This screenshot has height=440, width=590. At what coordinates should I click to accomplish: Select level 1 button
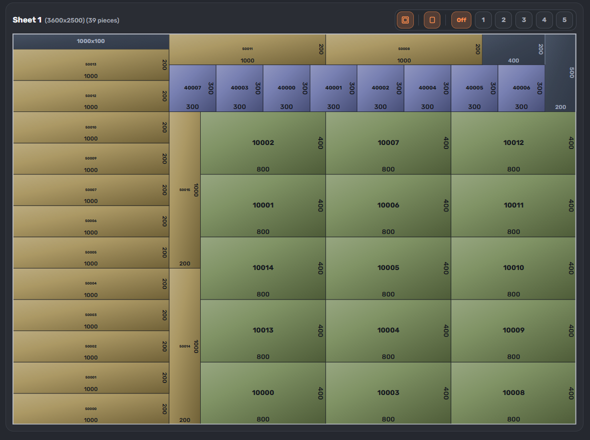click(x=483, y=20)
